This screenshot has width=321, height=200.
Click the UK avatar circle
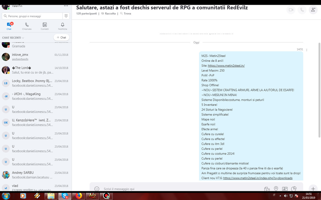point(6,122)
